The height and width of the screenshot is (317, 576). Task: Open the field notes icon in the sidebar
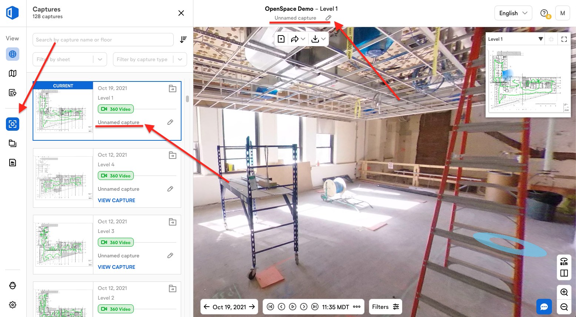coord(13,93)
